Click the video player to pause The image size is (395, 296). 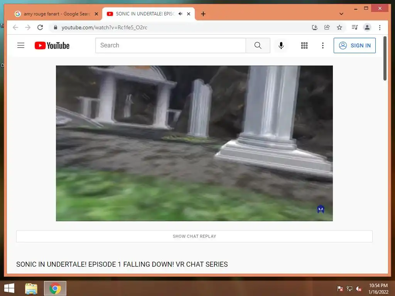click(x=194, y=143)
